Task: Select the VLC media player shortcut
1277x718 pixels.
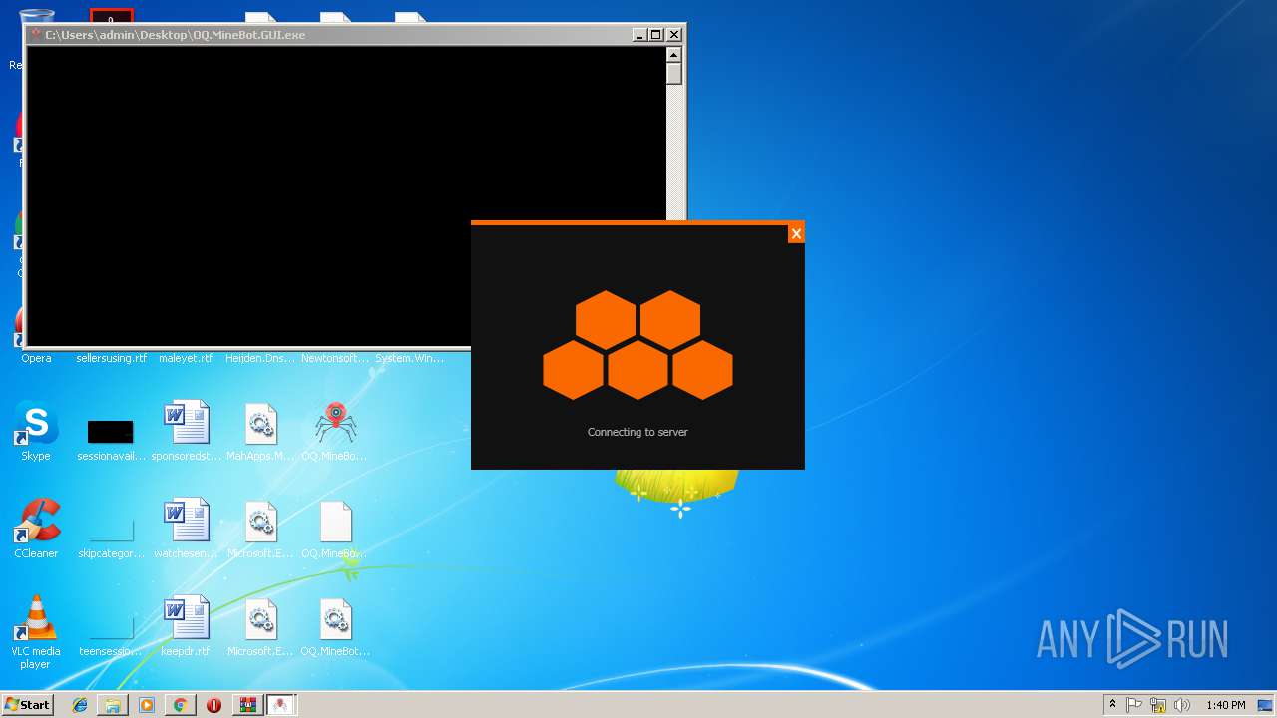Action: pyautogui.click(x=36, y=633)
